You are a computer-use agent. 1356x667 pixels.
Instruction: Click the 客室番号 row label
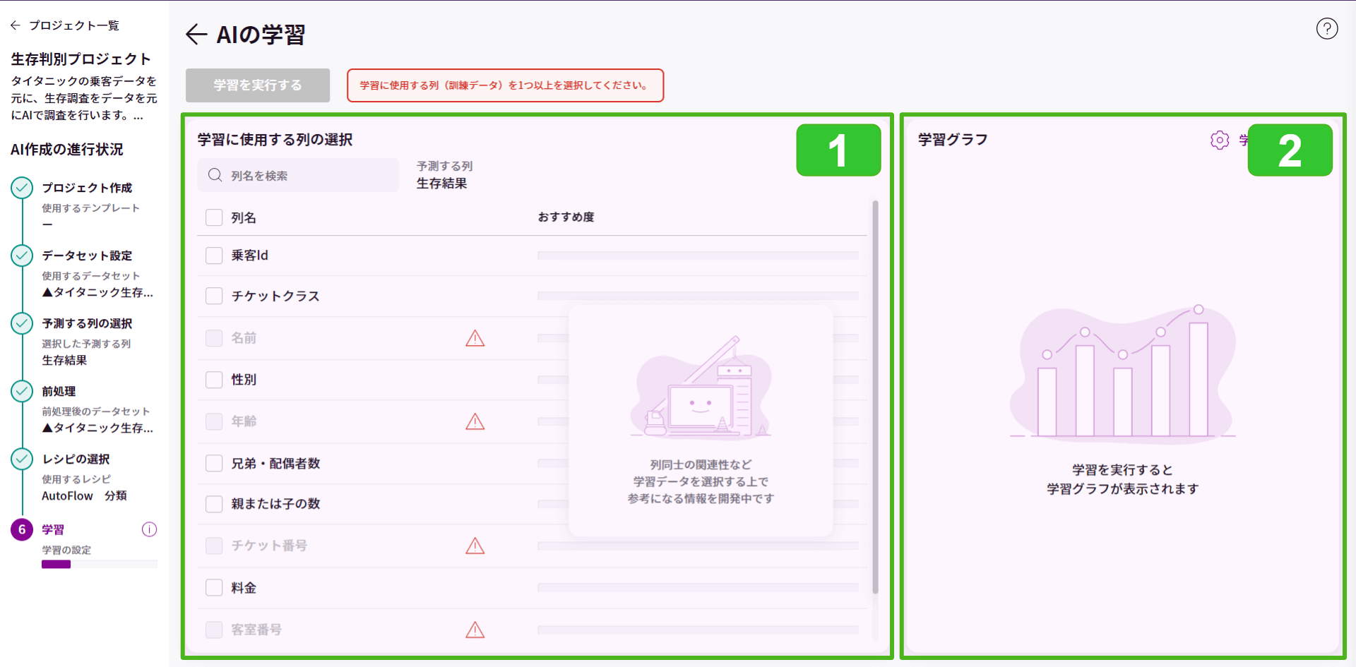[256, 630]
